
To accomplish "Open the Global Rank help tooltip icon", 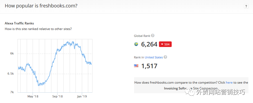I will click(153, 36).
